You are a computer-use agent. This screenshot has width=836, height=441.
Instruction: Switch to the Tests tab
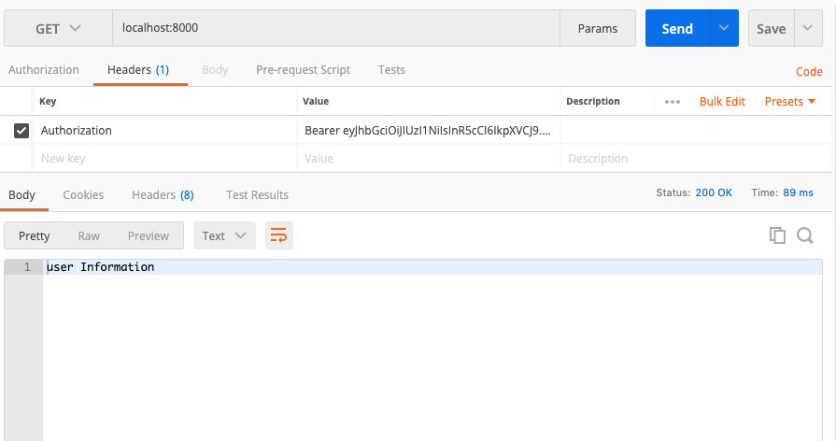[391, 70]
